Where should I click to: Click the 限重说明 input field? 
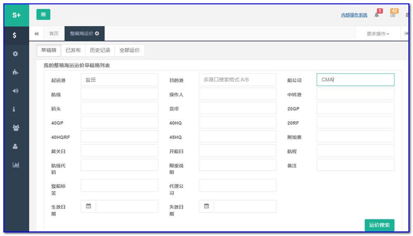(x=237, y=165)
